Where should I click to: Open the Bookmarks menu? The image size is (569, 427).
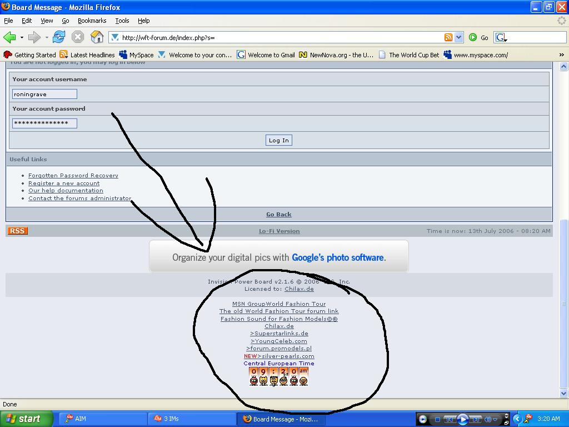pos(92,21)
